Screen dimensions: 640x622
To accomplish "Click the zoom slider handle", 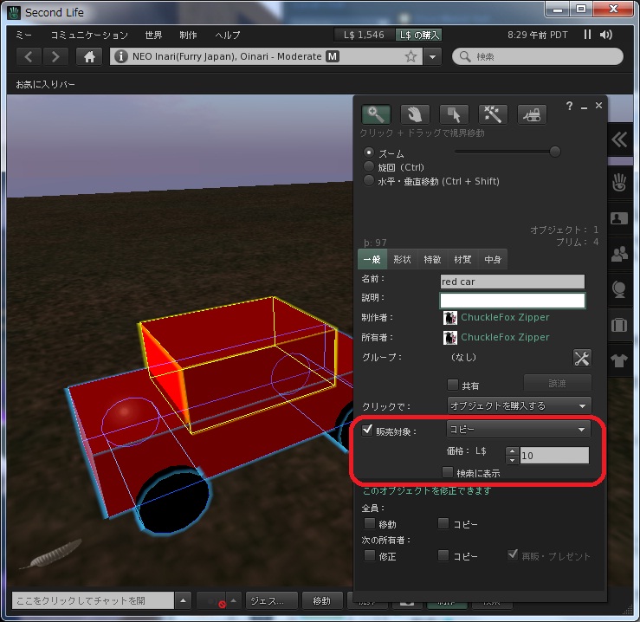I will pyautogui.click(x=555, y=152).
